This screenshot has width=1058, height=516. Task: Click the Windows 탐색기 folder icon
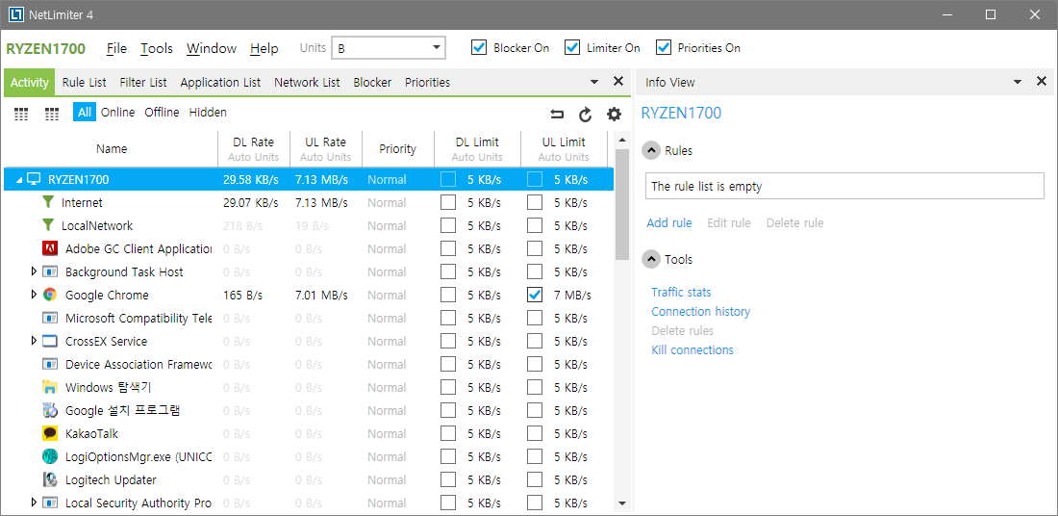pos(49,387)
